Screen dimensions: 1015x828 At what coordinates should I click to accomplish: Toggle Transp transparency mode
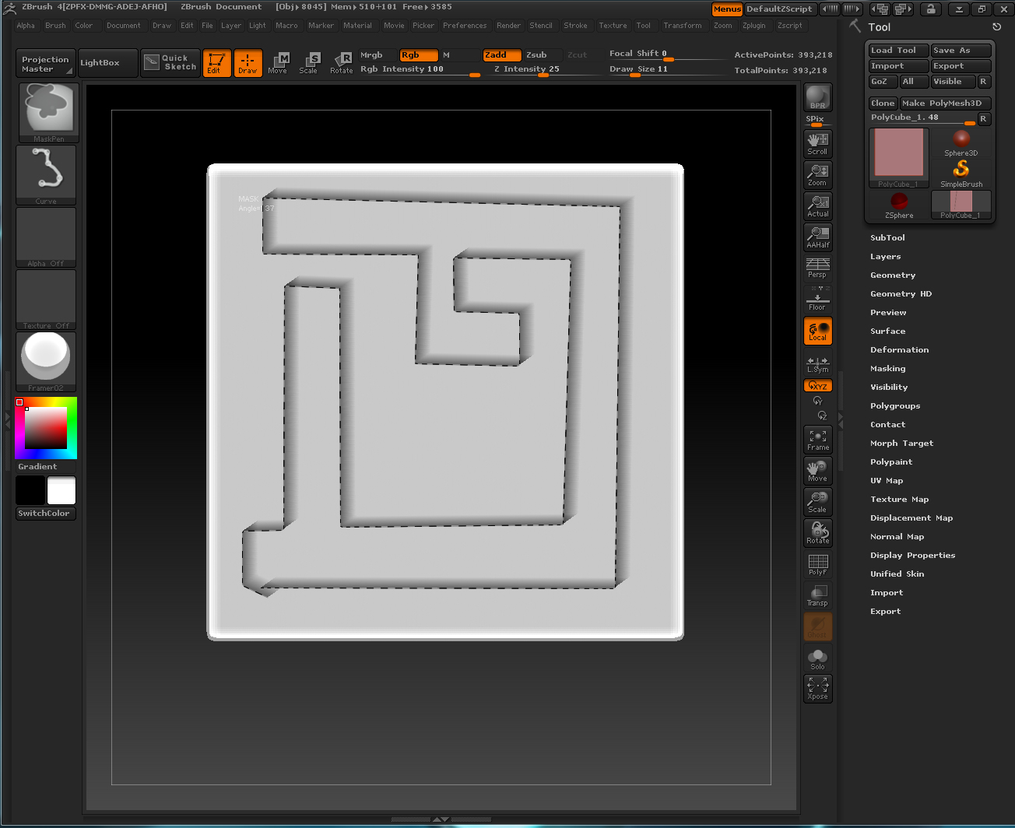[817, 595]
